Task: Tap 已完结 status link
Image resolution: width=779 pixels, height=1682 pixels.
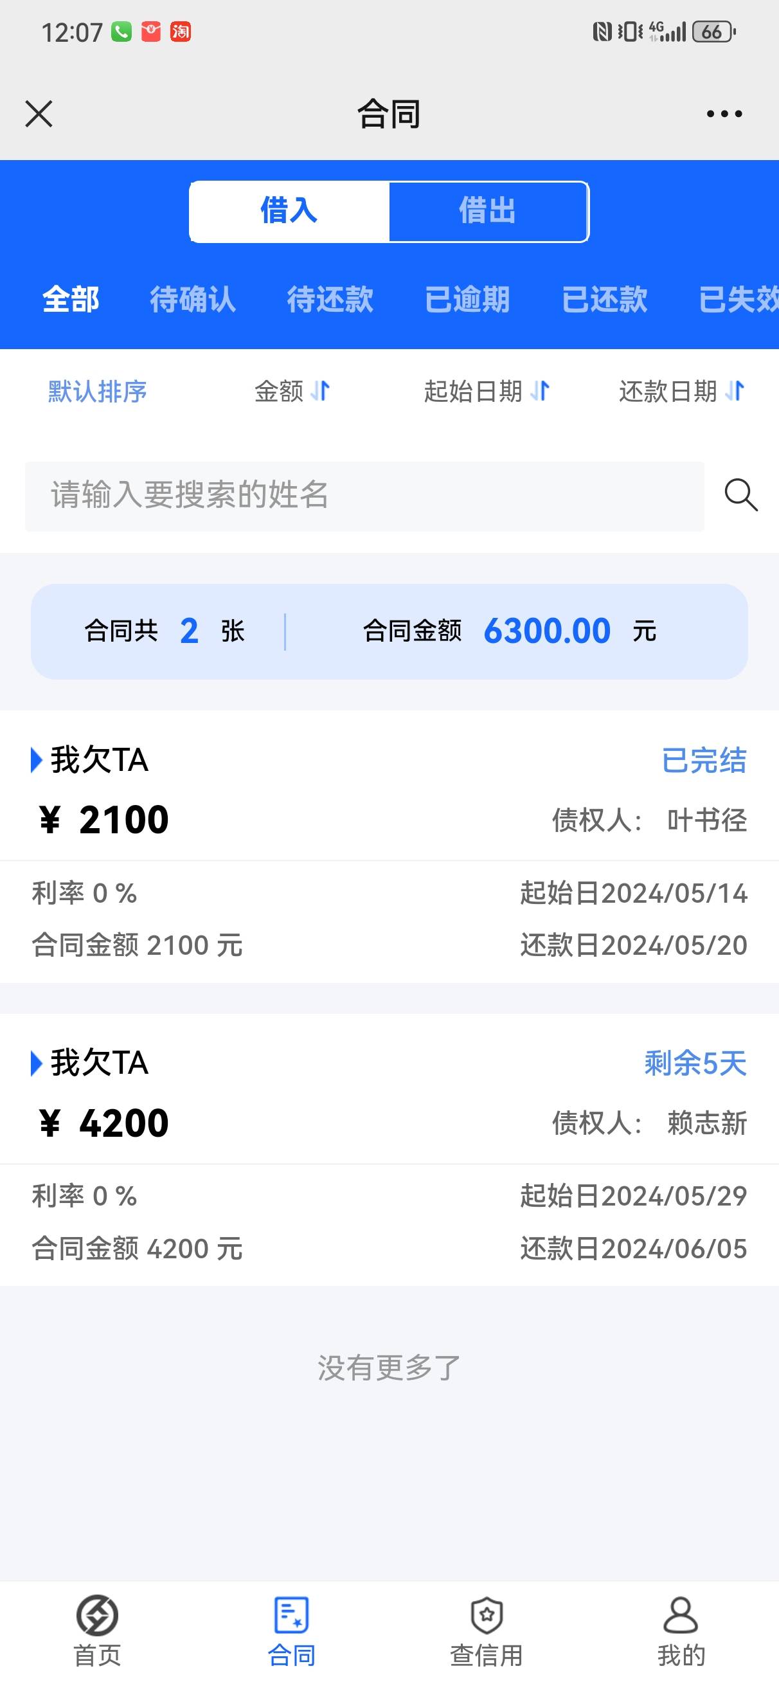Action: pos(704,761)
